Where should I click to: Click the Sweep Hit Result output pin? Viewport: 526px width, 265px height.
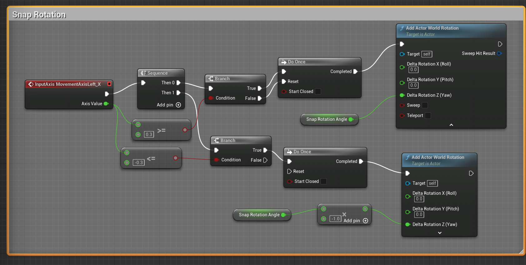point(499,53)
